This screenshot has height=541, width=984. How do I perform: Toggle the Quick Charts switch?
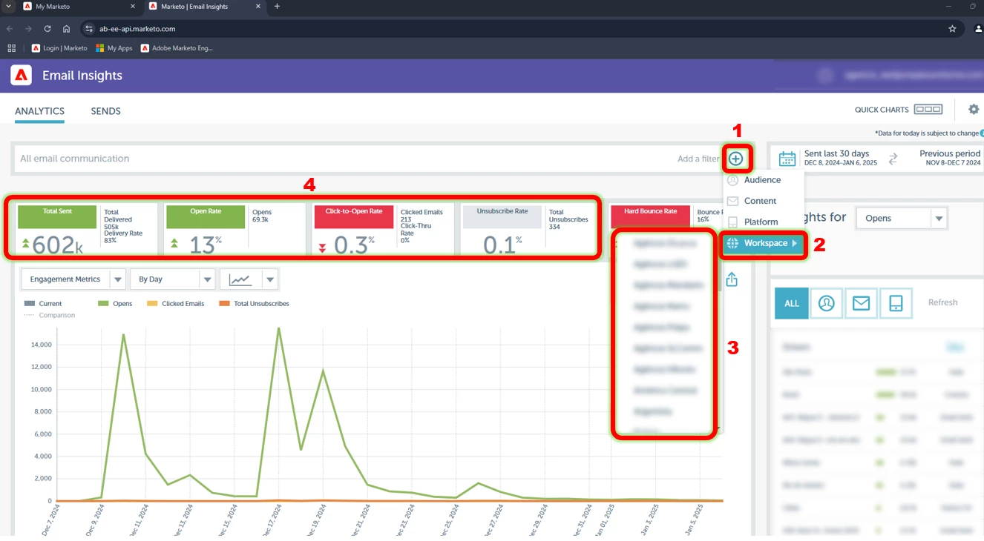(928, 109)
